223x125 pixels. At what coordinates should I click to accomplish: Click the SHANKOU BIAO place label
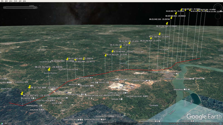tap(57, 98)
